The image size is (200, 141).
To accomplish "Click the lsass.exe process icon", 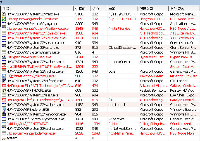I will [4, 95].
